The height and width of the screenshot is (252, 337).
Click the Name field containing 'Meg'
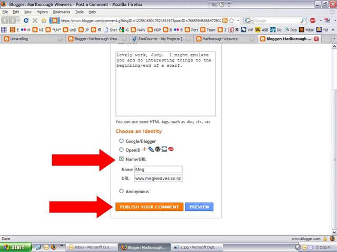(158, 170)
